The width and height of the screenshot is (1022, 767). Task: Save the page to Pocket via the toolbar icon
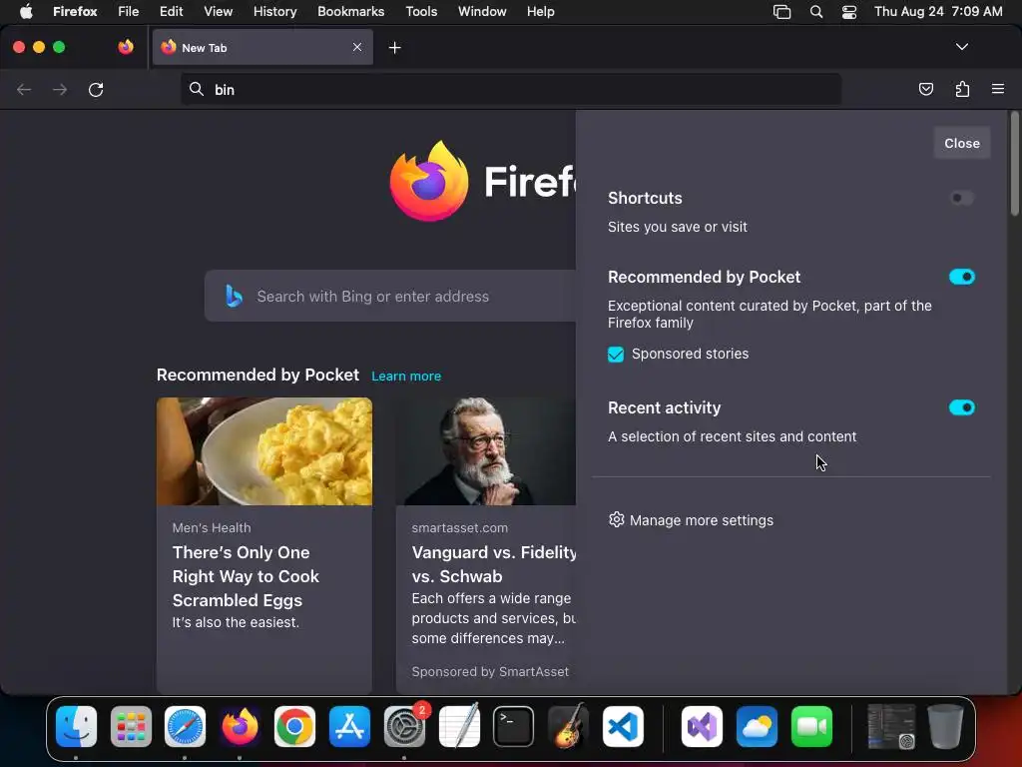[x=925, y=89]
